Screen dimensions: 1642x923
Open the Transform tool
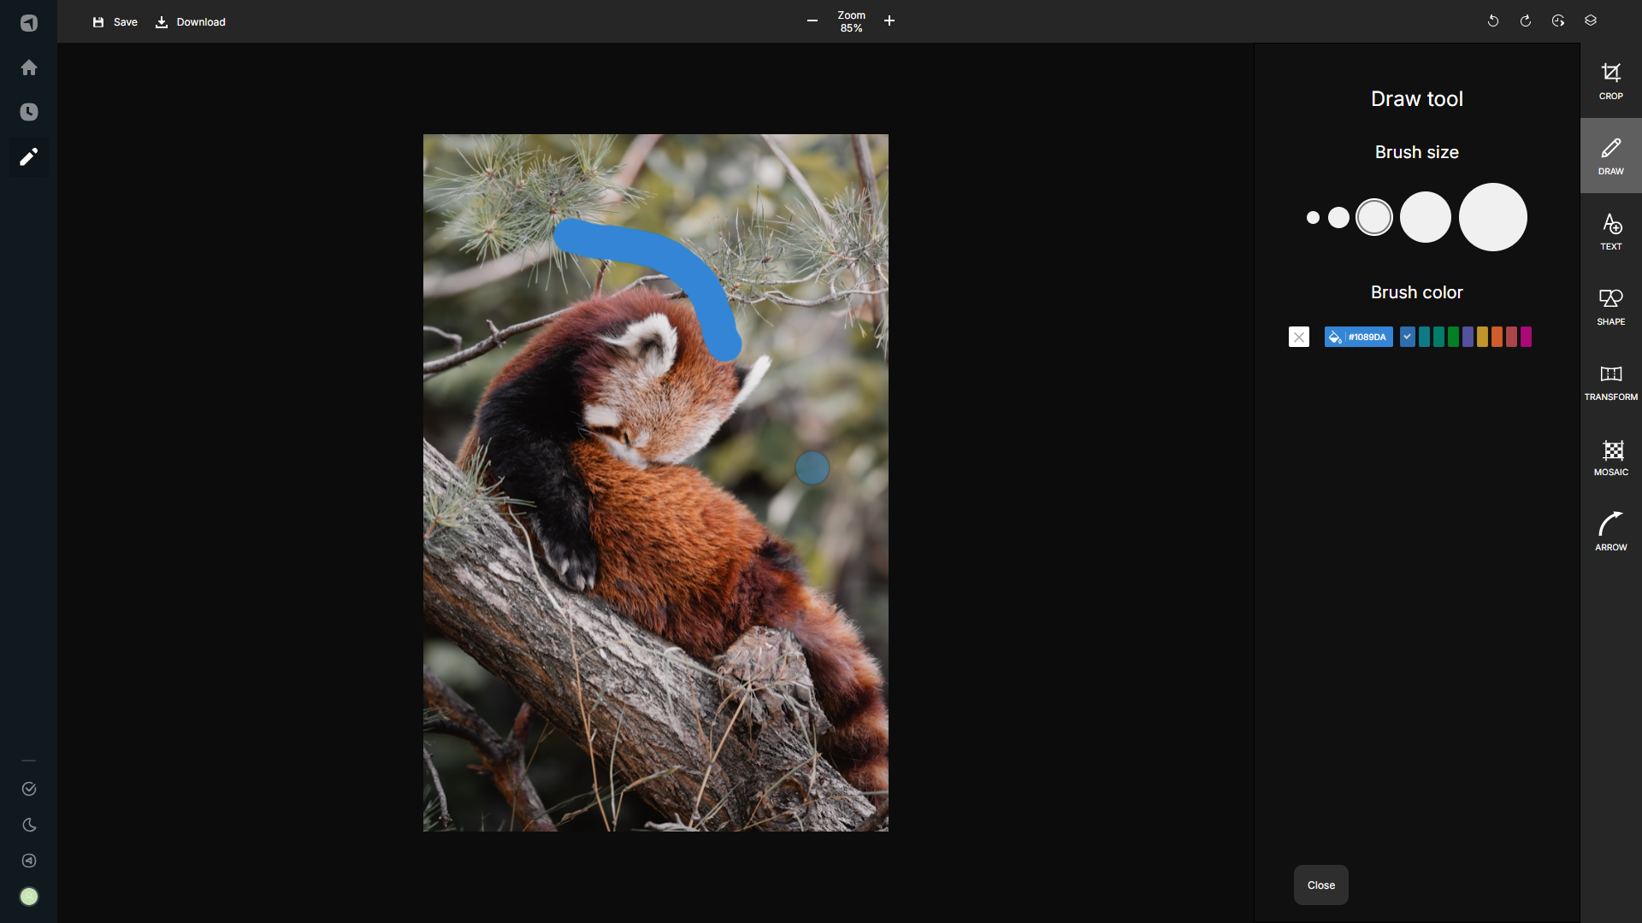click(1610, 382)
